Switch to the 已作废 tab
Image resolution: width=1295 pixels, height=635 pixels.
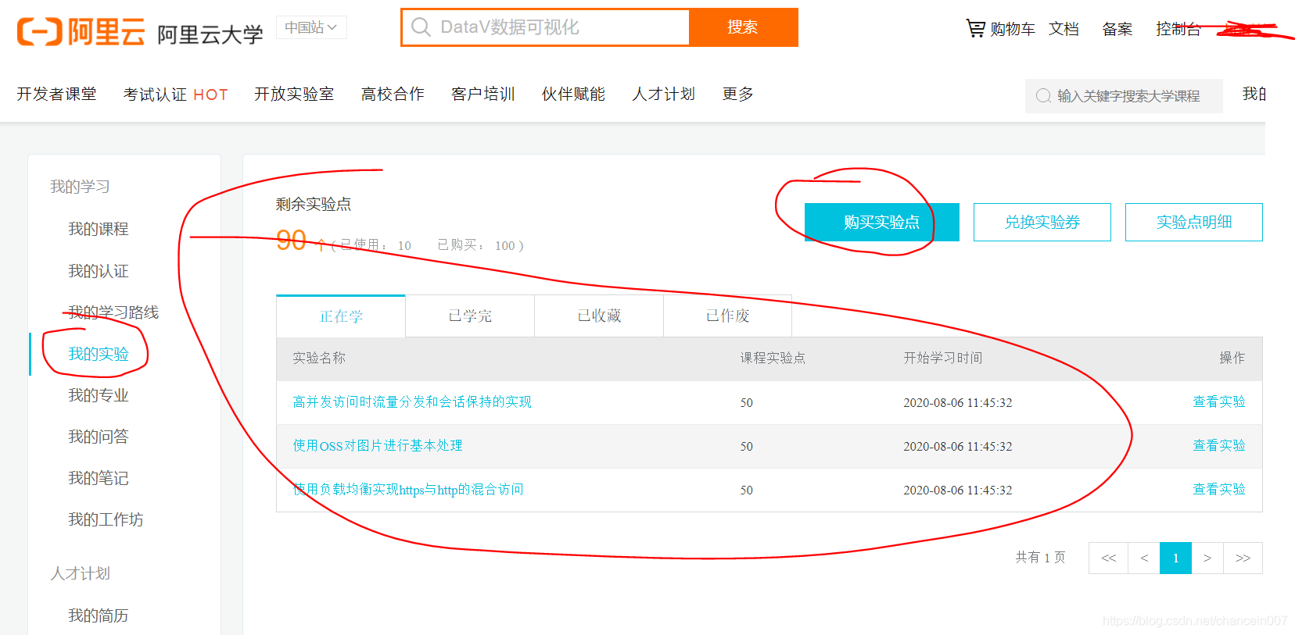(x=727, y=316)
